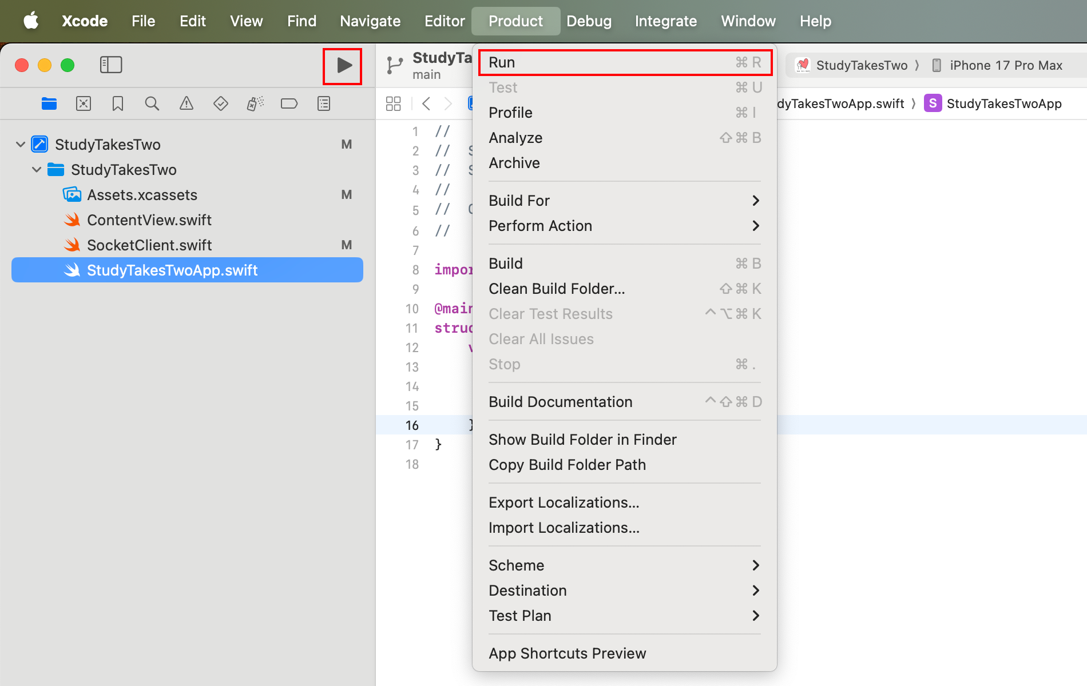Expand the Scheme submenu

point(625,565)
